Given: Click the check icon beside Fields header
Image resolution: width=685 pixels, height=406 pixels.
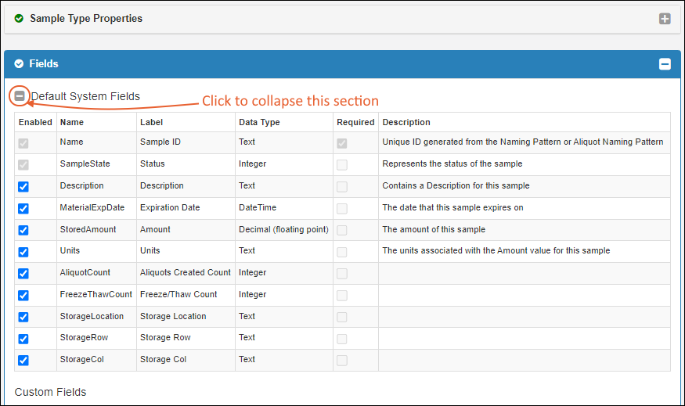Looking at the screenshot, I should click(19, 63).
